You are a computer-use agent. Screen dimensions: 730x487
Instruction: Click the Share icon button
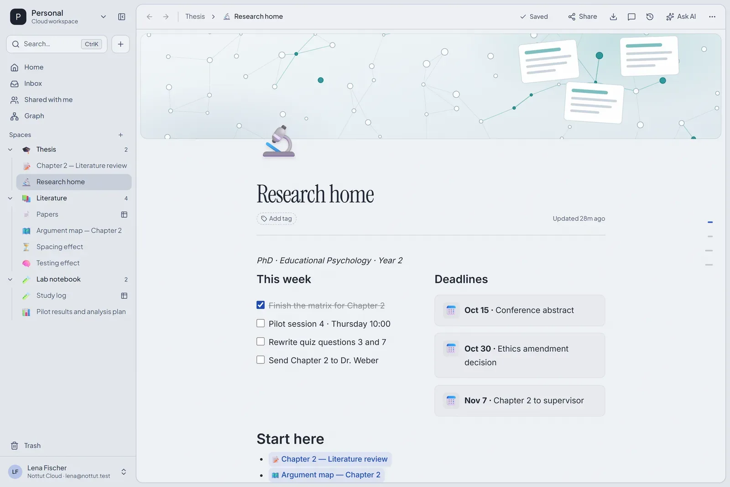pyautogui.click(x=582, y=17)
